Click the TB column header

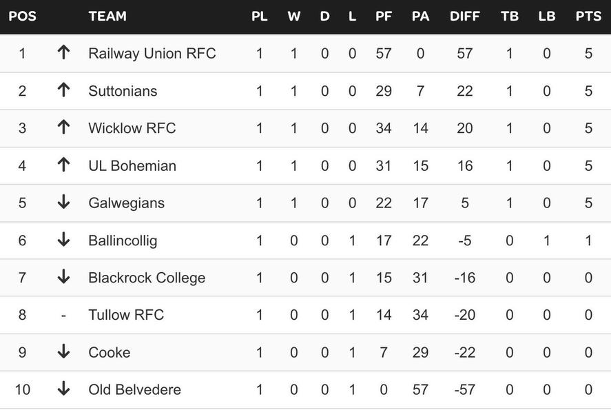509,16
